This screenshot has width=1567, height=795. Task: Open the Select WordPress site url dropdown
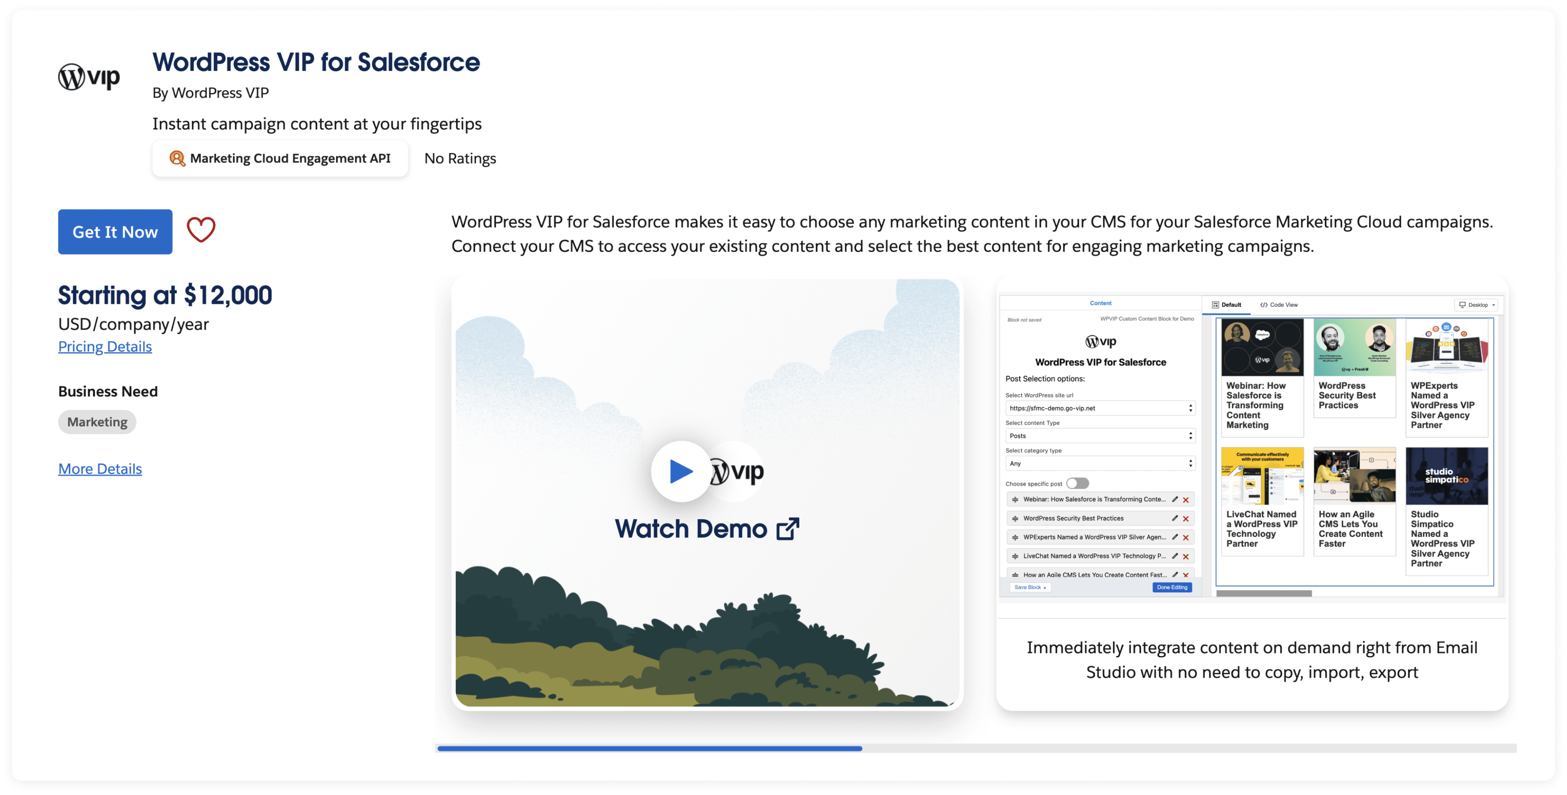click(1100, 408)
